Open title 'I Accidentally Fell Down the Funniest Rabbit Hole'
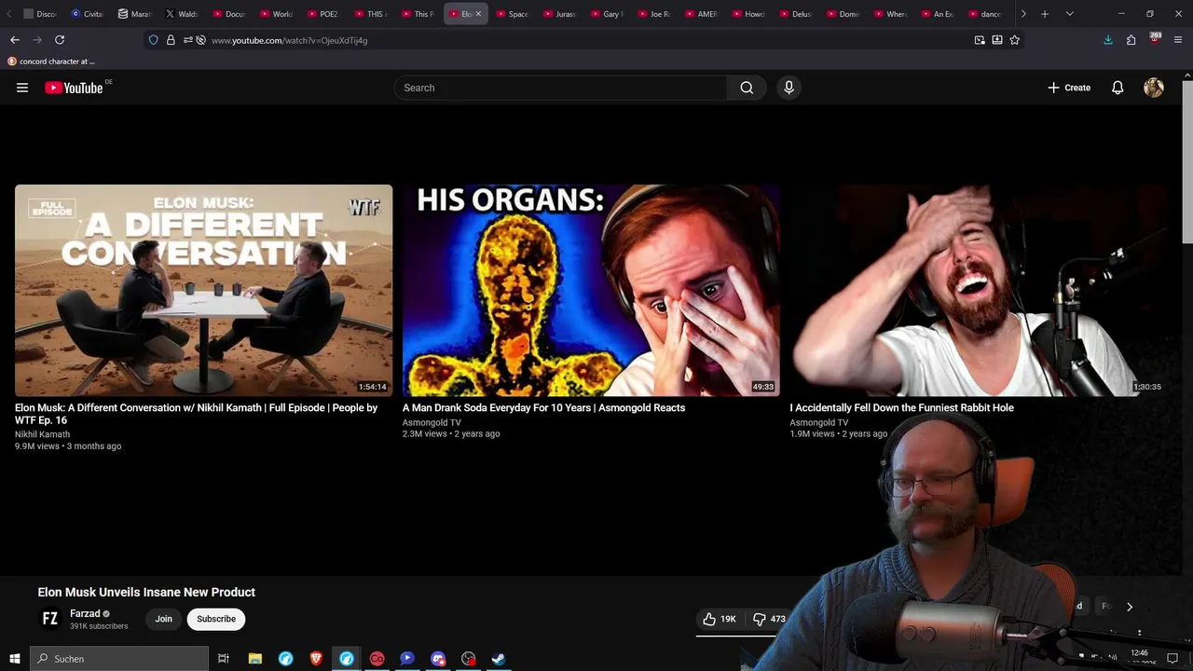Image resolution: width=1193 pixels, height=671 pixels. [x=901, y=408]
